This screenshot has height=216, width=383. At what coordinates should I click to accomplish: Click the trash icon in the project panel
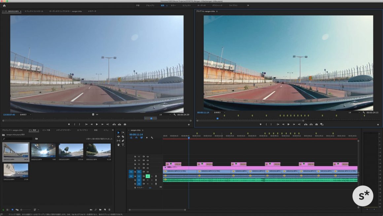tap(109, 210)
